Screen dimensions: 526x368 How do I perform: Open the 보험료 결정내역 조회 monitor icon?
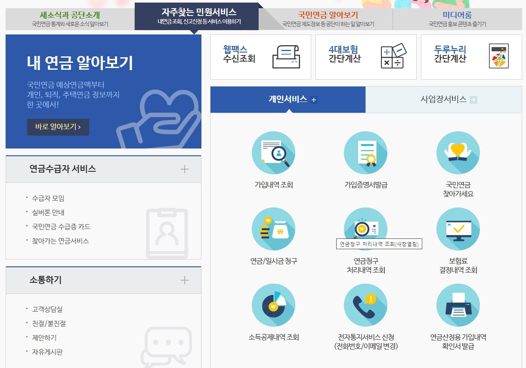click(x=458, y=229)
